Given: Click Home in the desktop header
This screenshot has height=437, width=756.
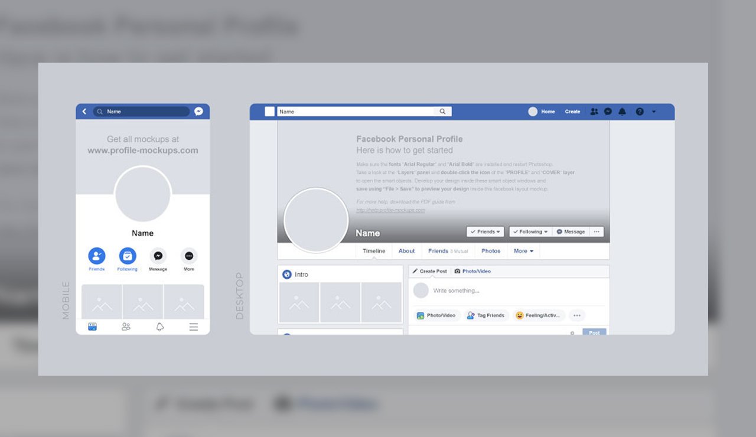Looking at the screenshot, I should (x=548, y=112).
